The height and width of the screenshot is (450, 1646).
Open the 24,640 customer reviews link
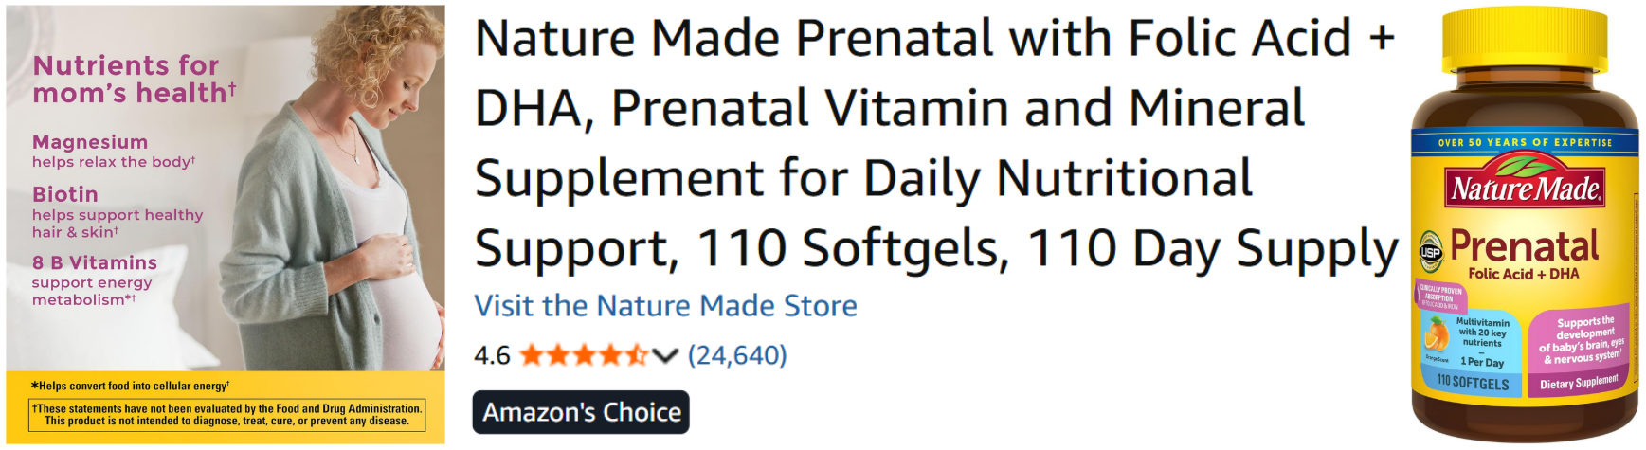(737, 355)
